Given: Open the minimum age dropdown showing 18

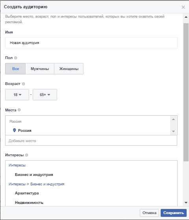Looking at the screenshot, I should click(x=17, y=94).
